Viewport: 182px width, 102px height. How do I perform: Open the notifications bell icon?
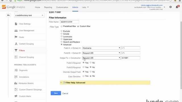tap(177, 7)
